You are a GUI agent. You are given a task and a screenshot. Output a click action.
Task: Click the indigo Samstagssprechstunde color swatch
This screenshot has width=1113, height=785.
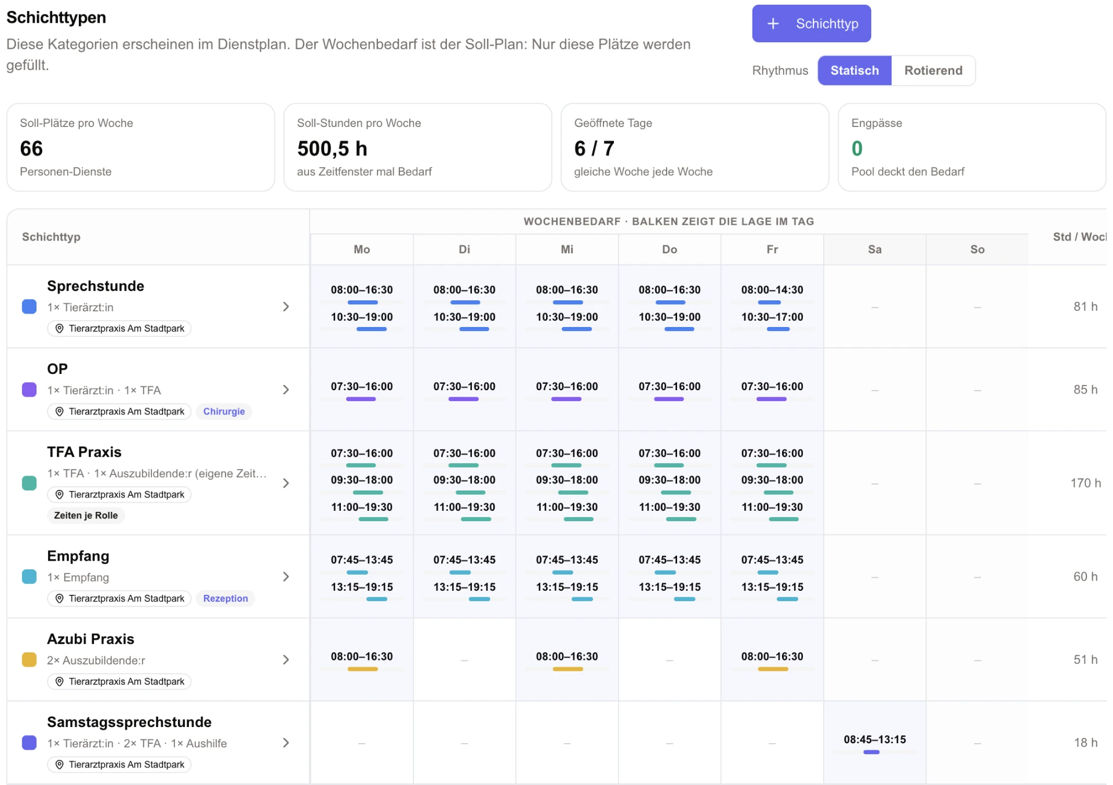[29, 743]
